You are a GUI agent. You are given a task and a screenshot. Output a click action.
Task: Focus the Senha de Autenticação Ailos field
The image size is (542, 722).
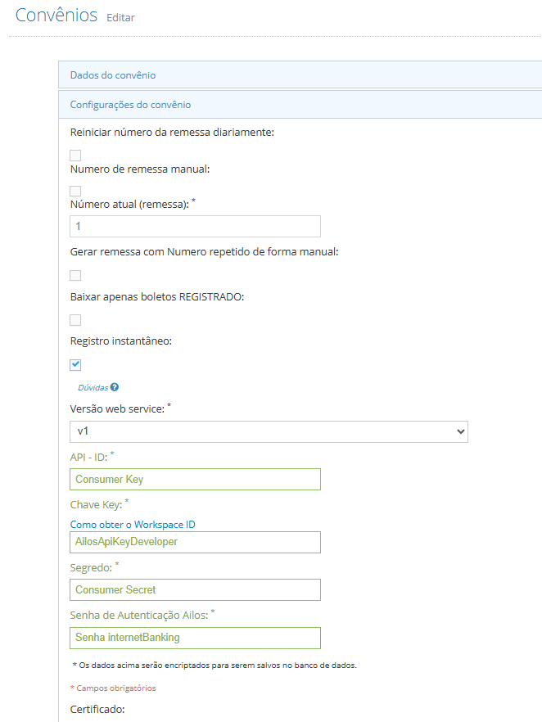tap(195, 638)
